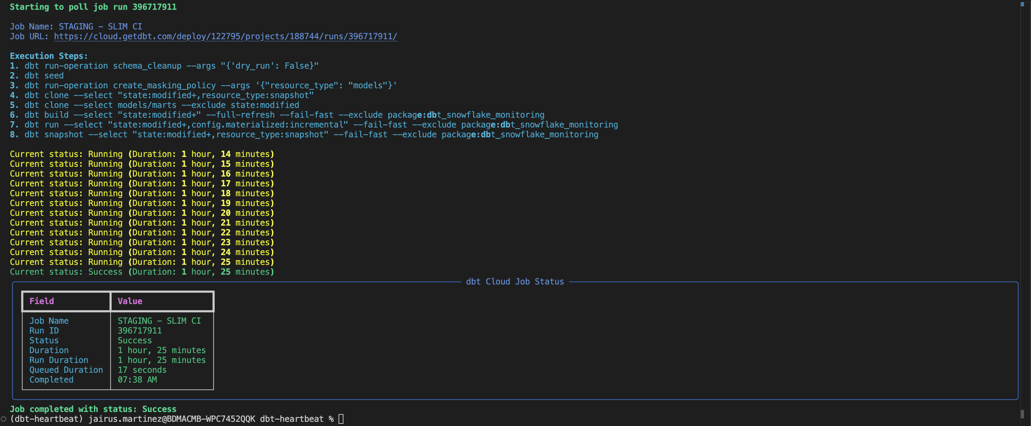Select the Queued Duration value '17 seconds'

pos(142,370)
